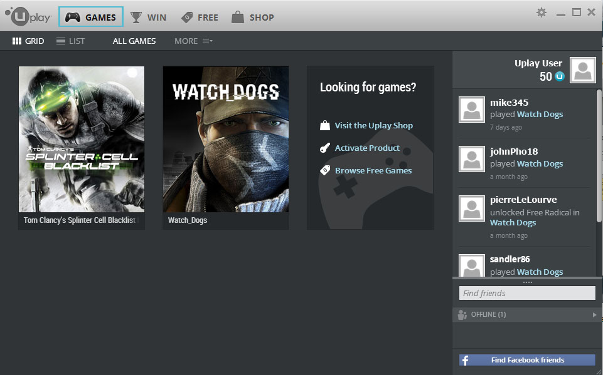This screenshot has height=375, width=603.
Task: Click the Uplay User name
Action: point(538,63)
